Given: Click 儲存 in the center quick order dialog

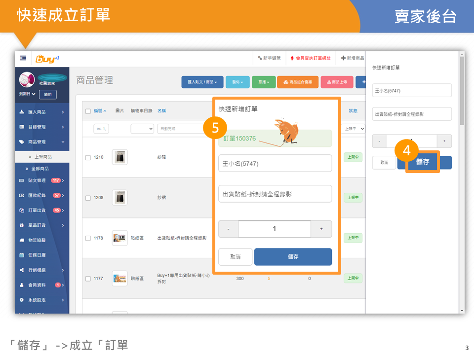Looking at the screenshot, I should pyautogui.click(x=293, y=257).
